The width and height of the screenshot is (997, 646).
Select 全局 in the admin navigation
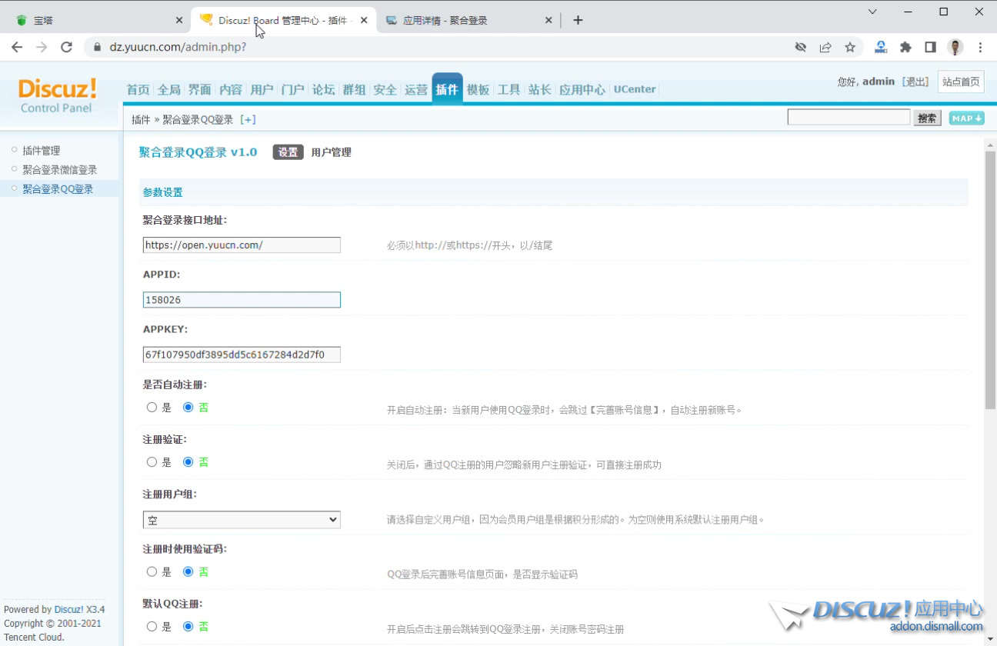click(x=168, y=89)
